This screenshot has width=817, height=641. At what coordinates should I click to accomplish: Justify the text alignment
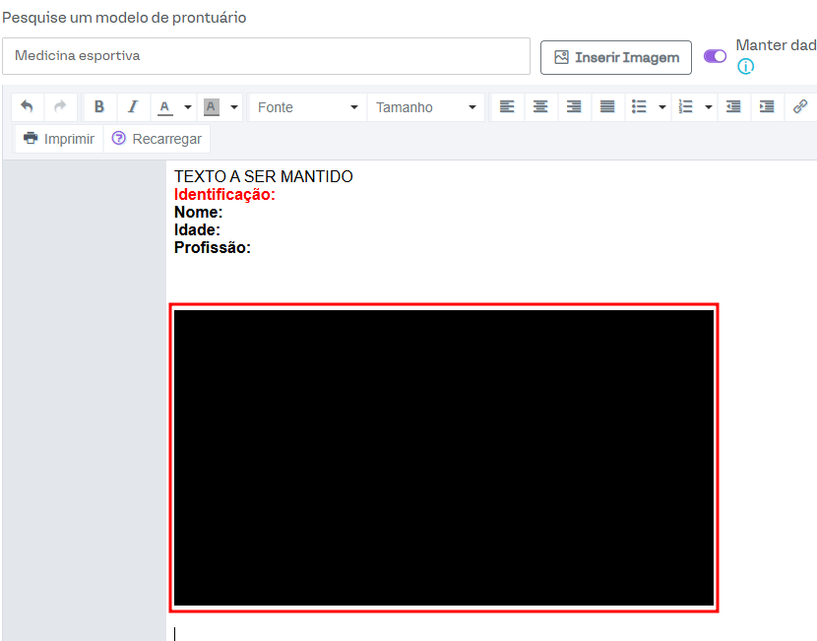click(607, 107)
